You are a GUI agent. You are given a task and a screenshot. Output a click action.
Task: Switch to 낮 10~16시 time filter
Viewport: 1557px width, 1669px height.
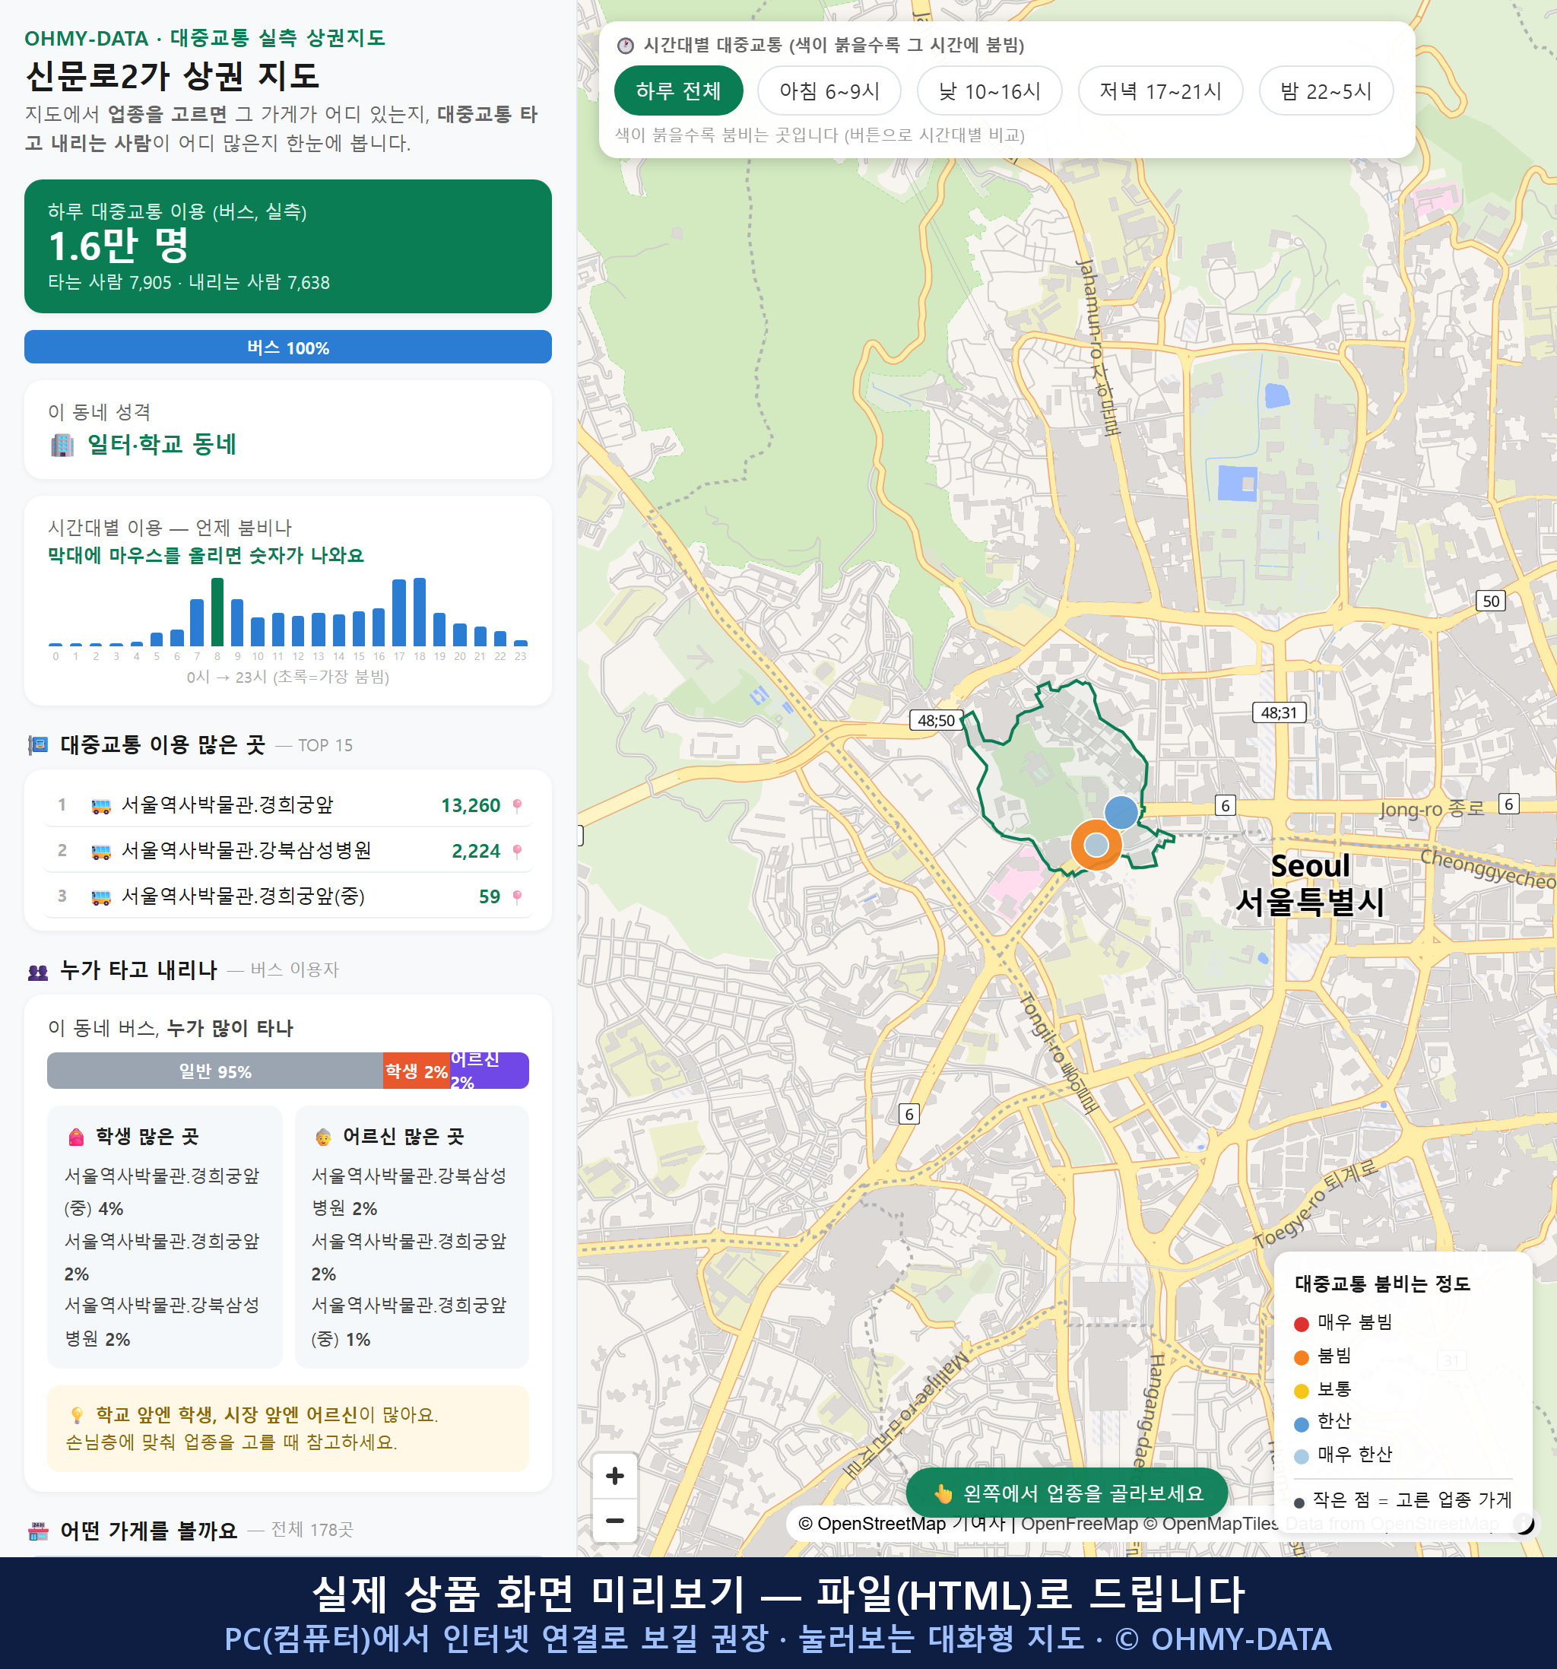[989, 90]
